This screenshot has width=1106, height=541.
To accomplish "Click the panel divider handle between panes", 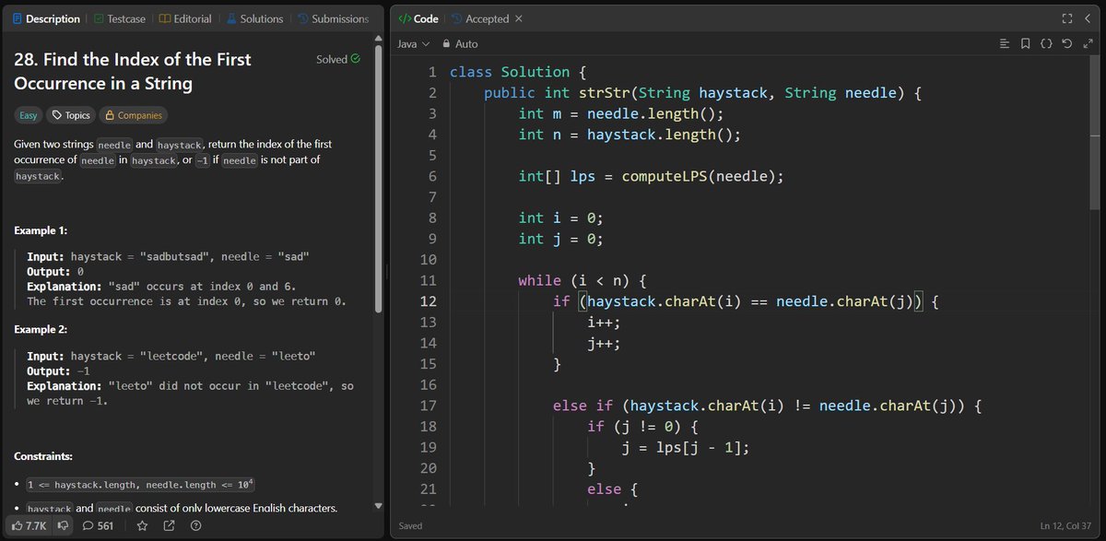I will pos(387,270).
